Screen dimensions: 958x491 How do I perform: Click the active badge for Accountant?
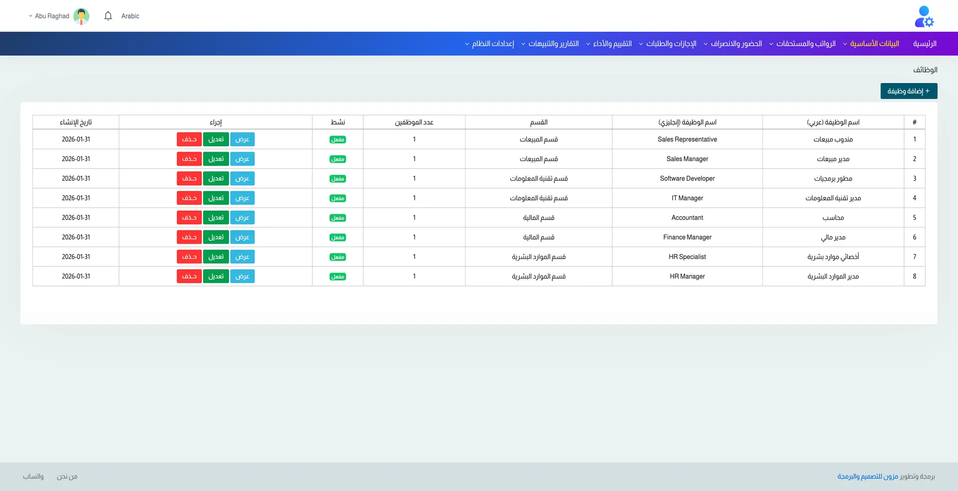[x=338, y=218]
